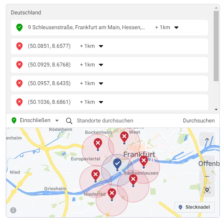The width and height of the screenshot is (223, 220).
Task: Click the search magnifier icon
Action: [69, 121]
